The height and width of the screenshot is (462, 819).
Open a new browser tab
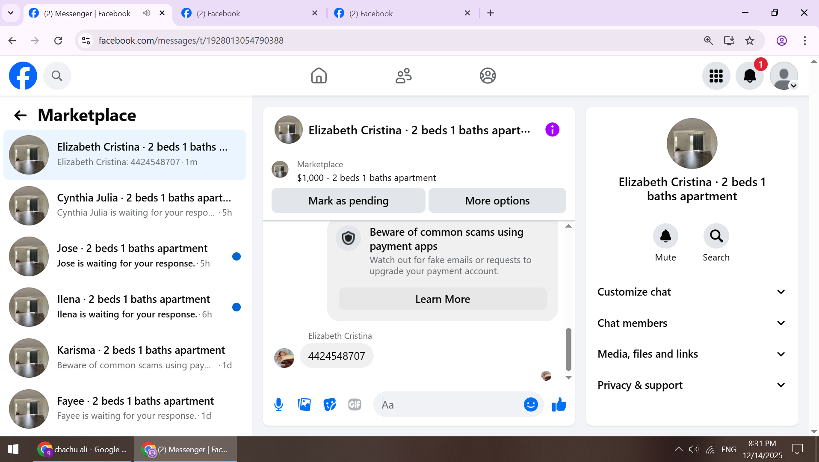point(490,13)
